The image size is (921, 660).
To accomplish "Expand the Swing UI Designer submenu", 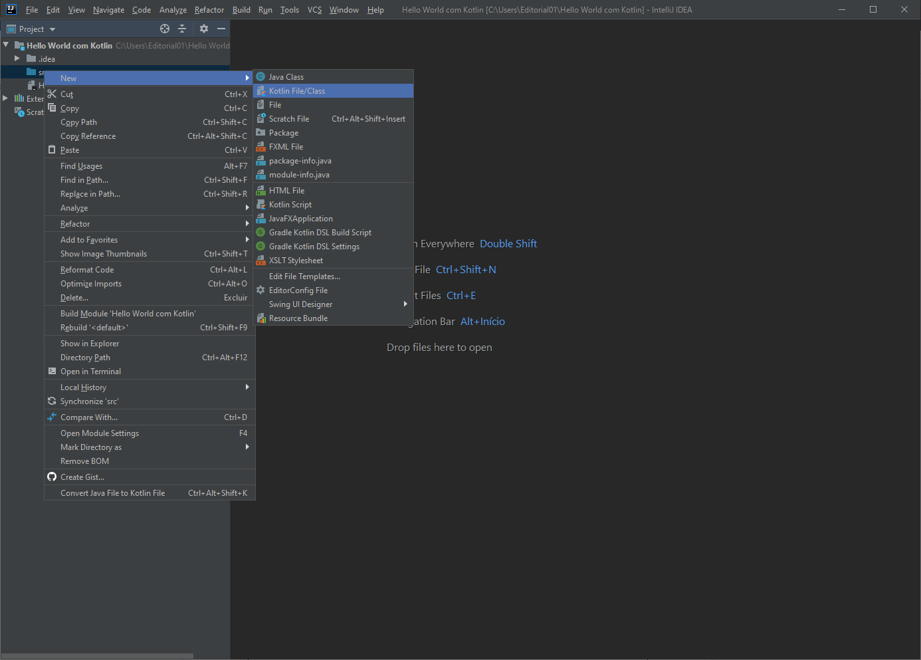I will click(x=300, y=304).
